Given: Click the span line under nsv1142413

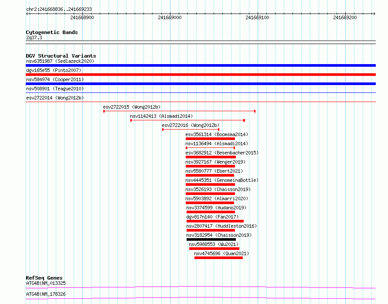Looking at the screenshot, I should pyautogui.click(x=187, y=120).
